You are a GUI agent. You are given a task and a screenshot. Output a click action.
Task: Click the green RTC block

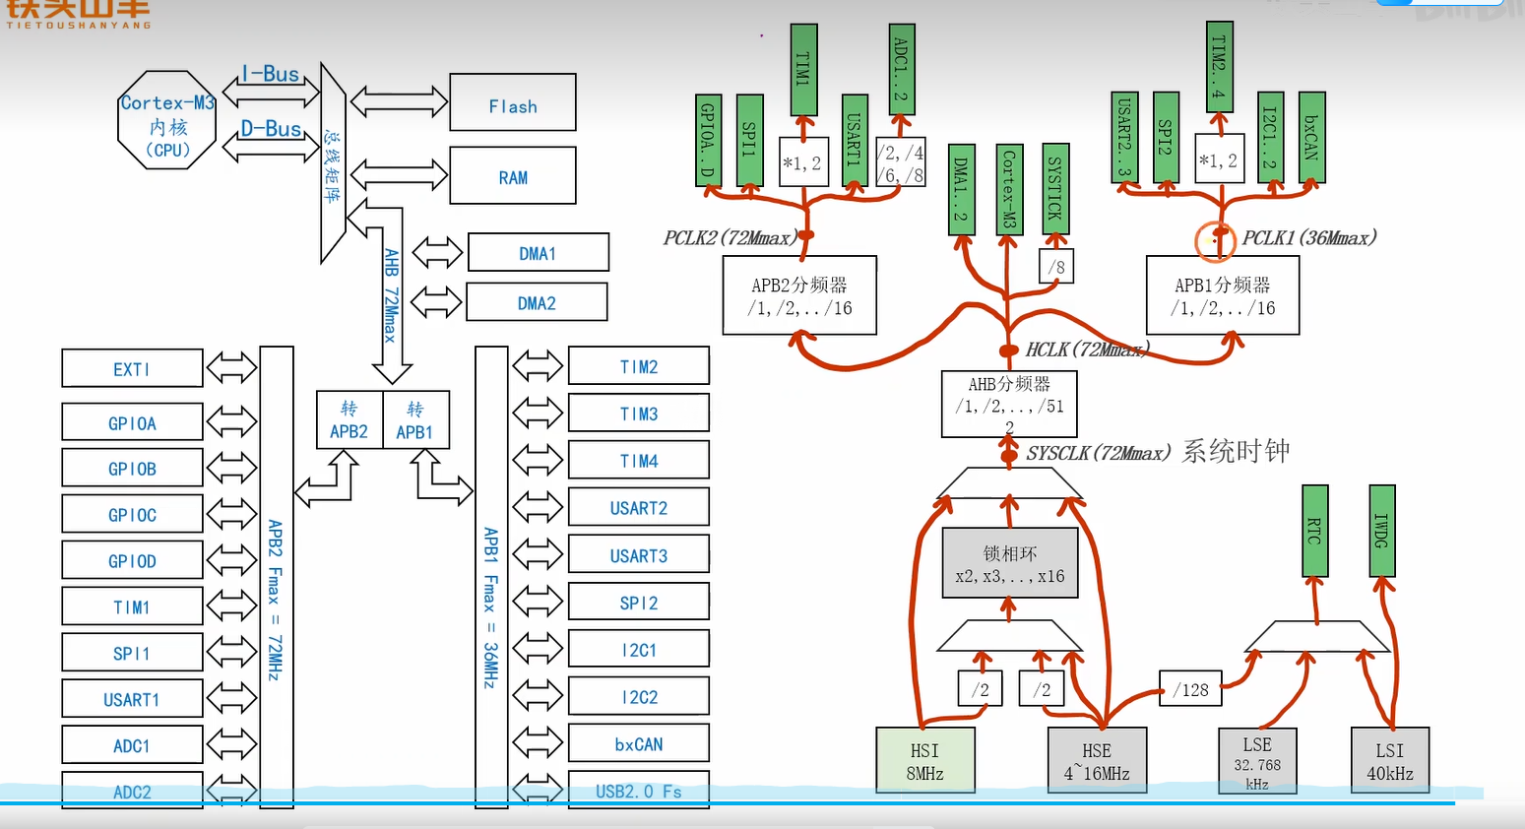[1314, 530]
